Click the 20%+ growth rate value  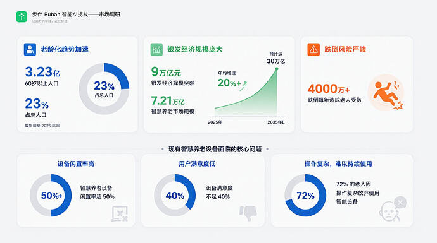pos(229,83)
